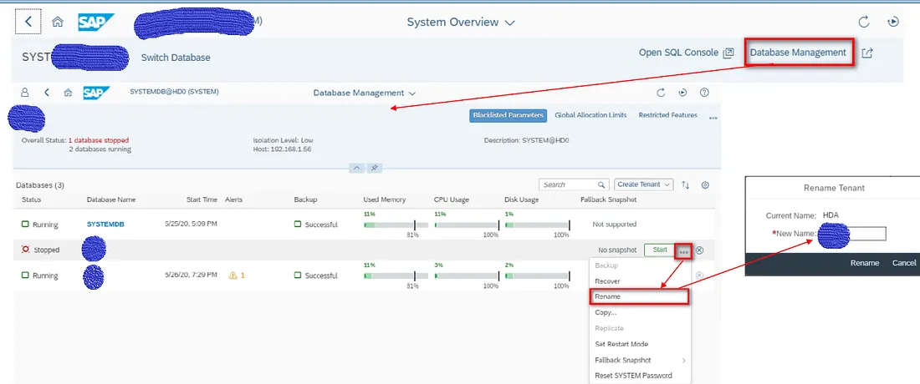920x384 pixels.
Task: Click the magnifier icon in the Search field
Action: coord(601,184)
